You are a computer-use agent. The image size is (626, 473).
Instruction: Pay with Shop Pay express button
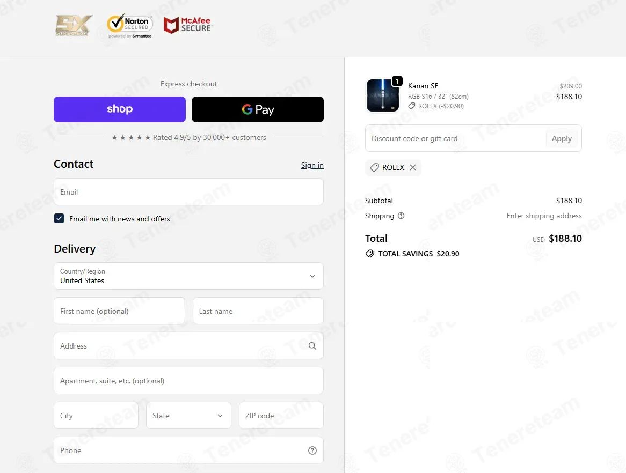(x=120, y=109)
